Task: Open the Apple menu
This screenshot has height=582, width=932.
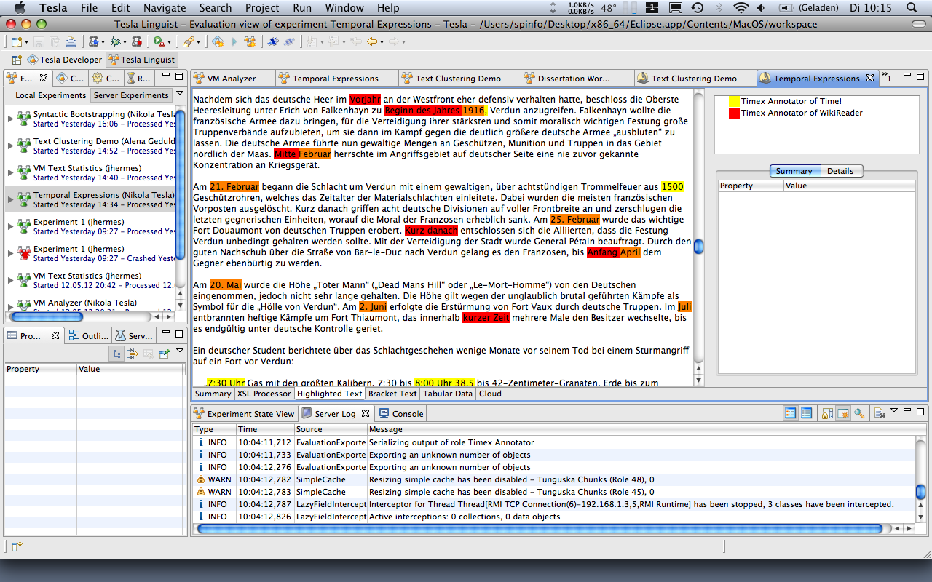Action: tap(20, 8)
